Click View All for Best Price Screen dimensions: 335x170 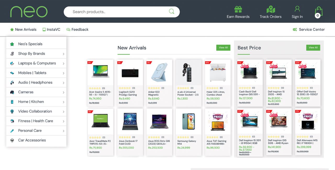[313, 48]
